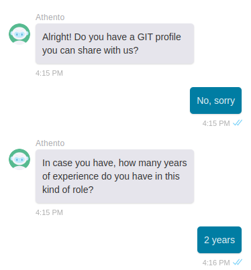Click the text 'kind of role?'
The width and height of the screenshot is (251, 270).
[x=68, y=190]
